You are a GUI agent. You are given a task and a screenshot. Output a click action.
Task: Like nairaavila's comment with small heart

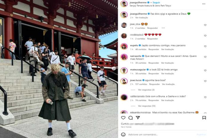click(x=205, y=57)
